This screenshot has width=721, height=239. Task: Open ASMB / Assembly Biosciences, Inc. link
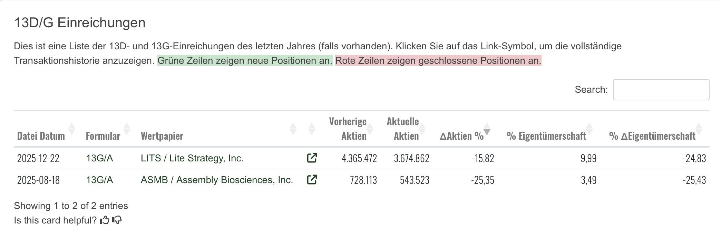(x=217, y=180)
